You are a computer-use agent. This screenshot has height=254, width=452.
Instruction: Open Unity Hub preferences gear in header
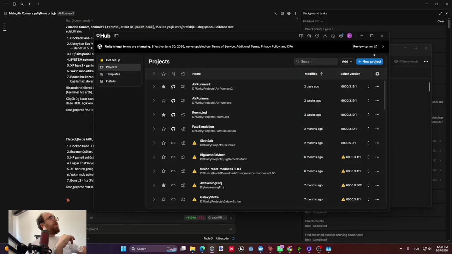coord(341,36)
